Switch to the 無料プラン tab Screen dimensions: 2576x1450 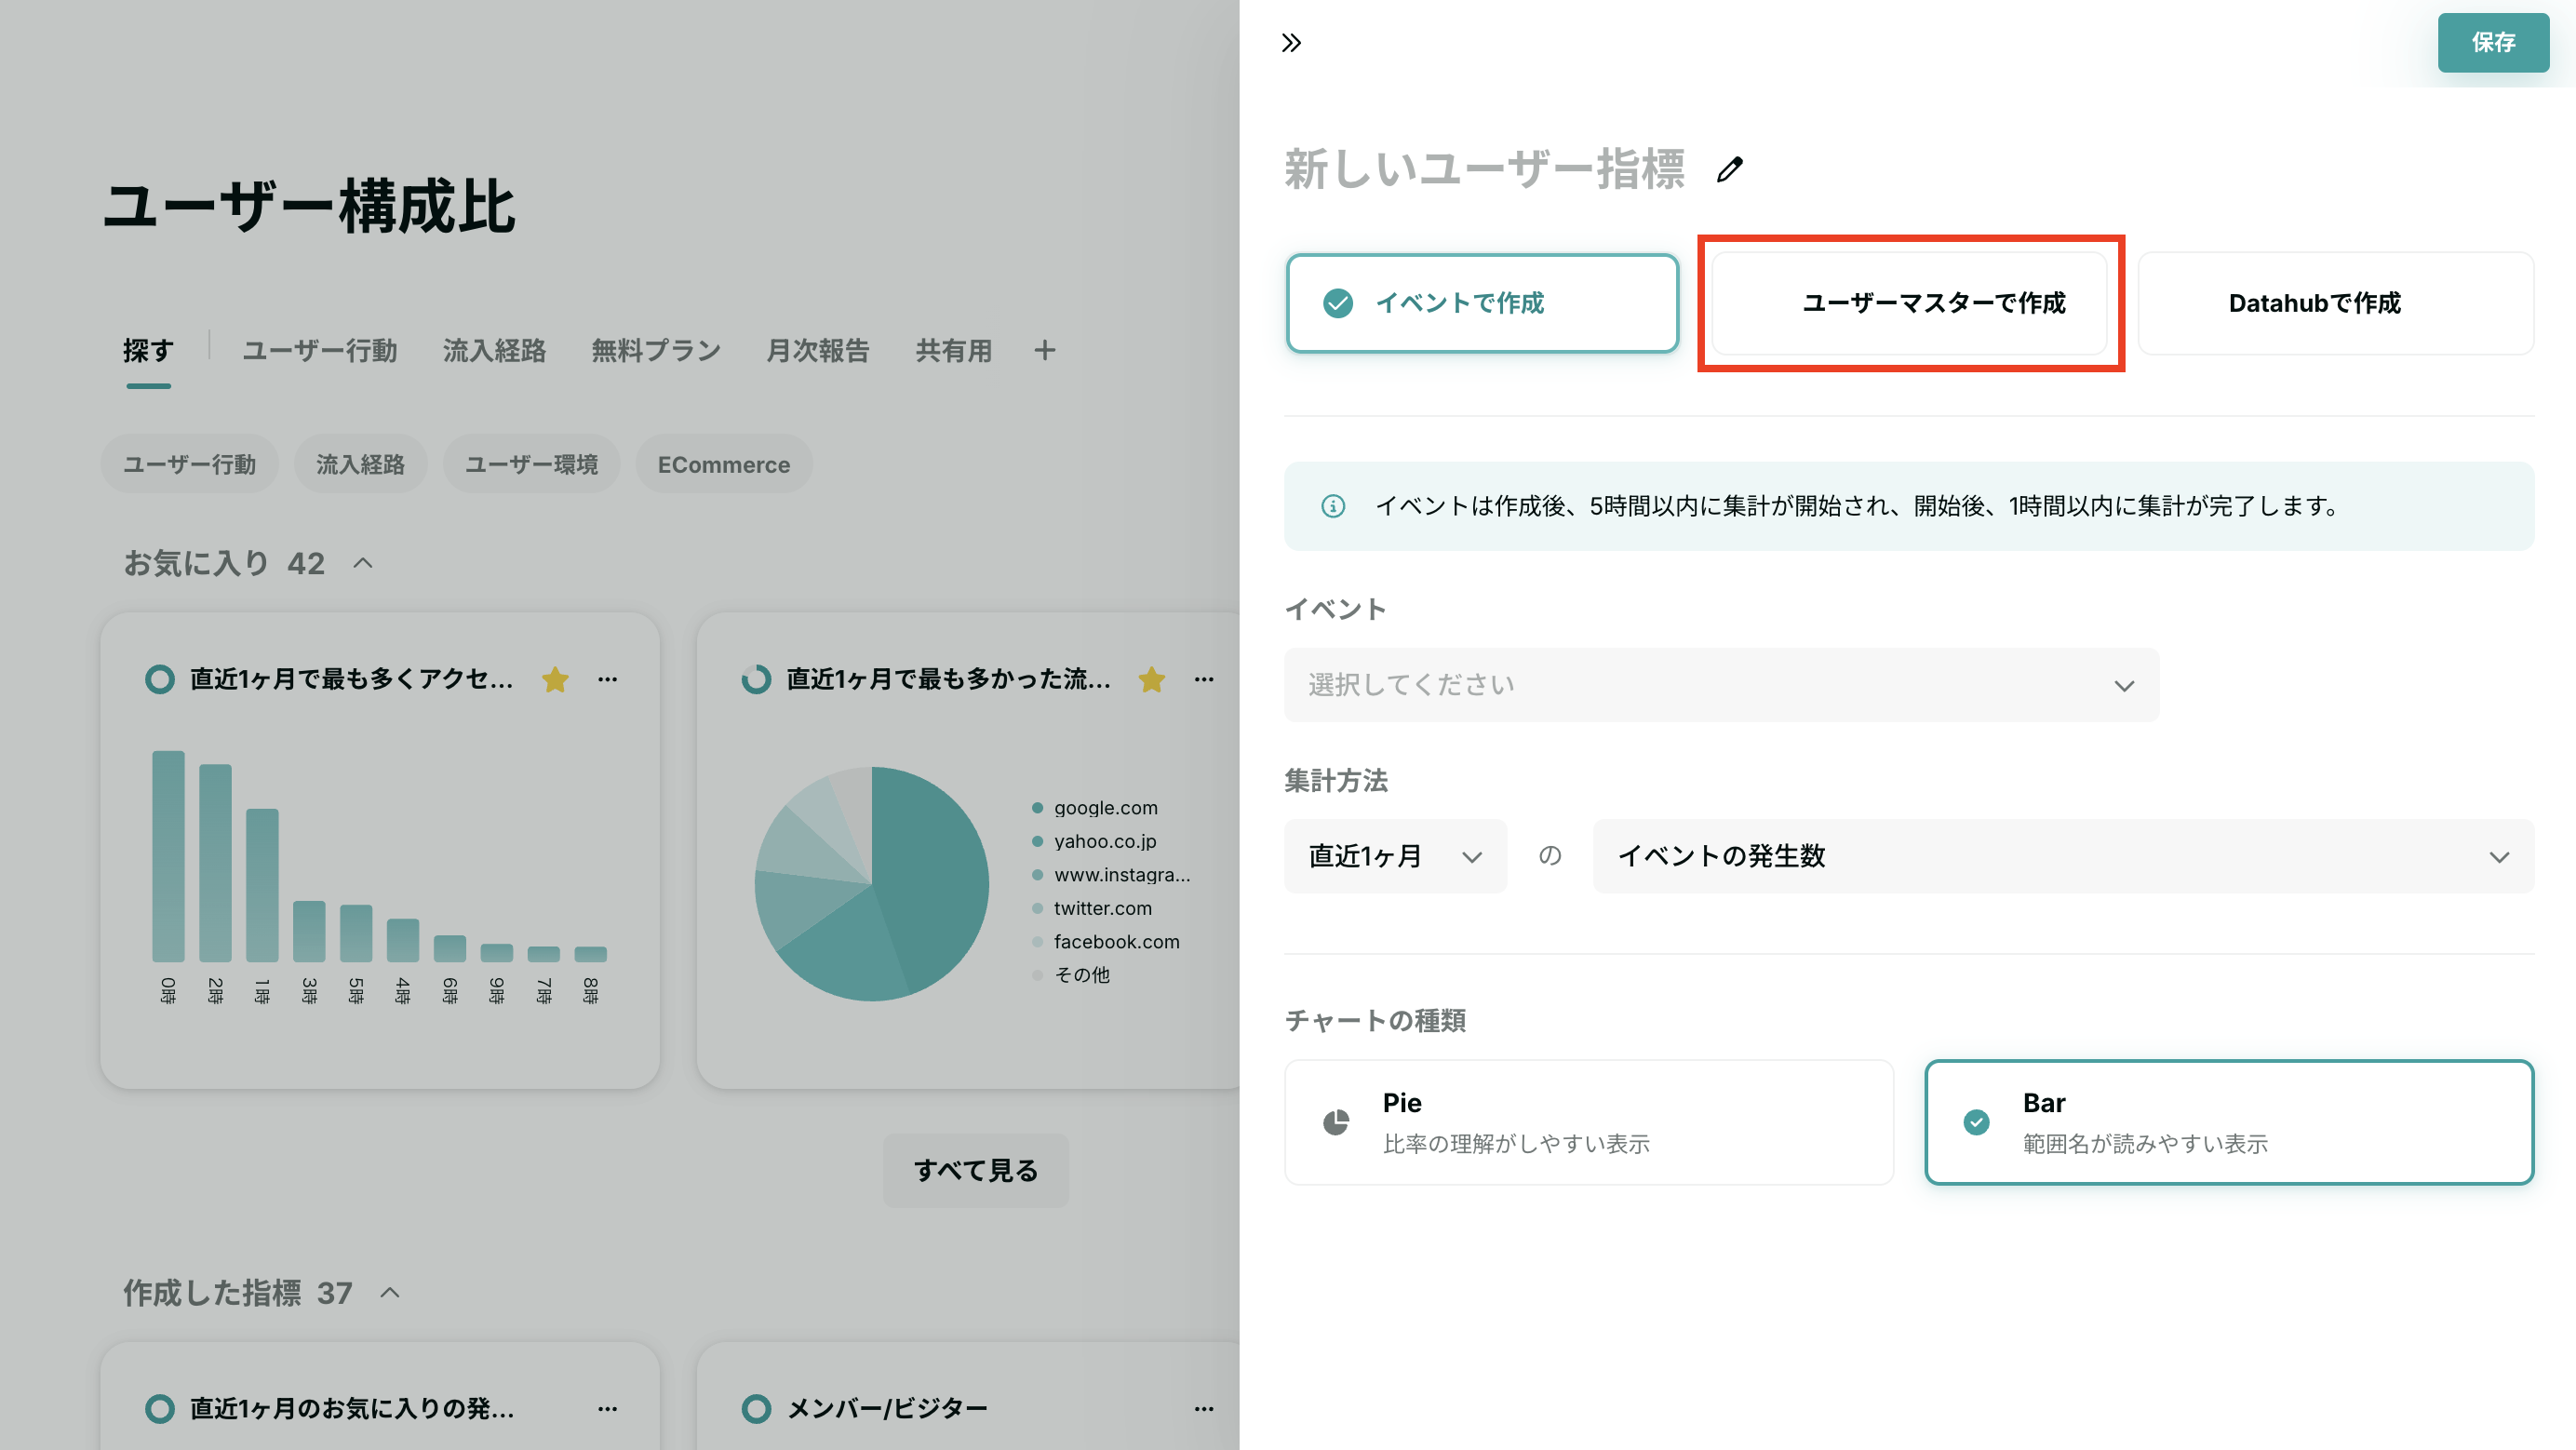pos(656,350)
